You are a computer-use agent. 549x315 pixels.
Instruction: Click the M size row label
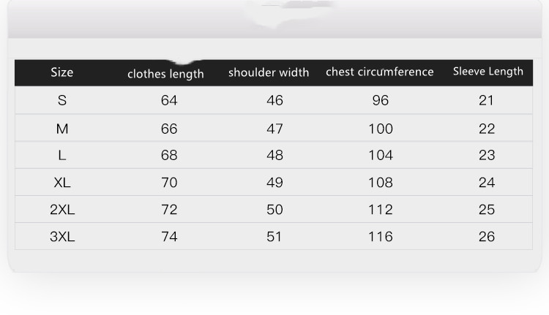(x=62, y=129)
